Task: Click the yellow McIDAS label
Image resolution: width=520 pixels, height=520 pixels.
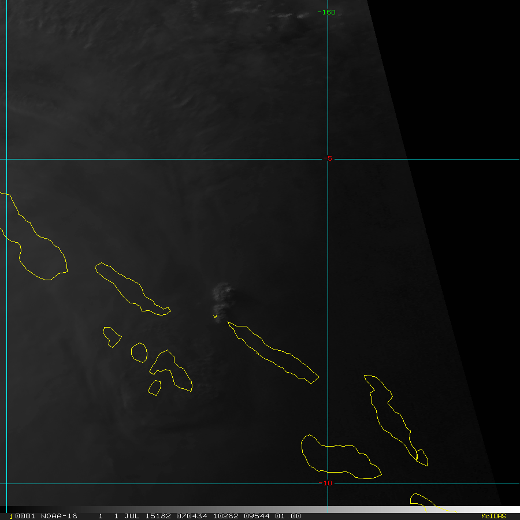Action: [493, 516]
